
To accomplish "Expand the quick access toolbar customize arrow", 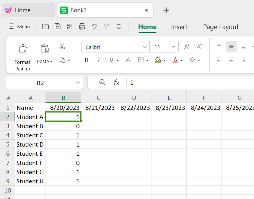I will point(119,26).
